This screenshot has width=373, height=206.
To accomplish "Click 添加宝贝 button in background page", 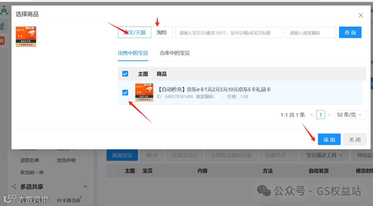I will click(x=122, y=155).
